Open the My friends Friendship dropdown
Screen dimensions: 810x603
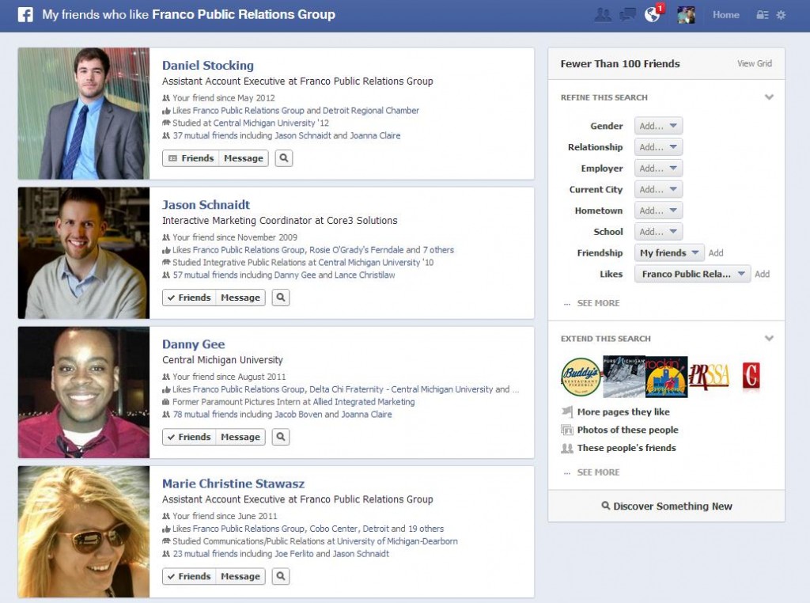669,252
